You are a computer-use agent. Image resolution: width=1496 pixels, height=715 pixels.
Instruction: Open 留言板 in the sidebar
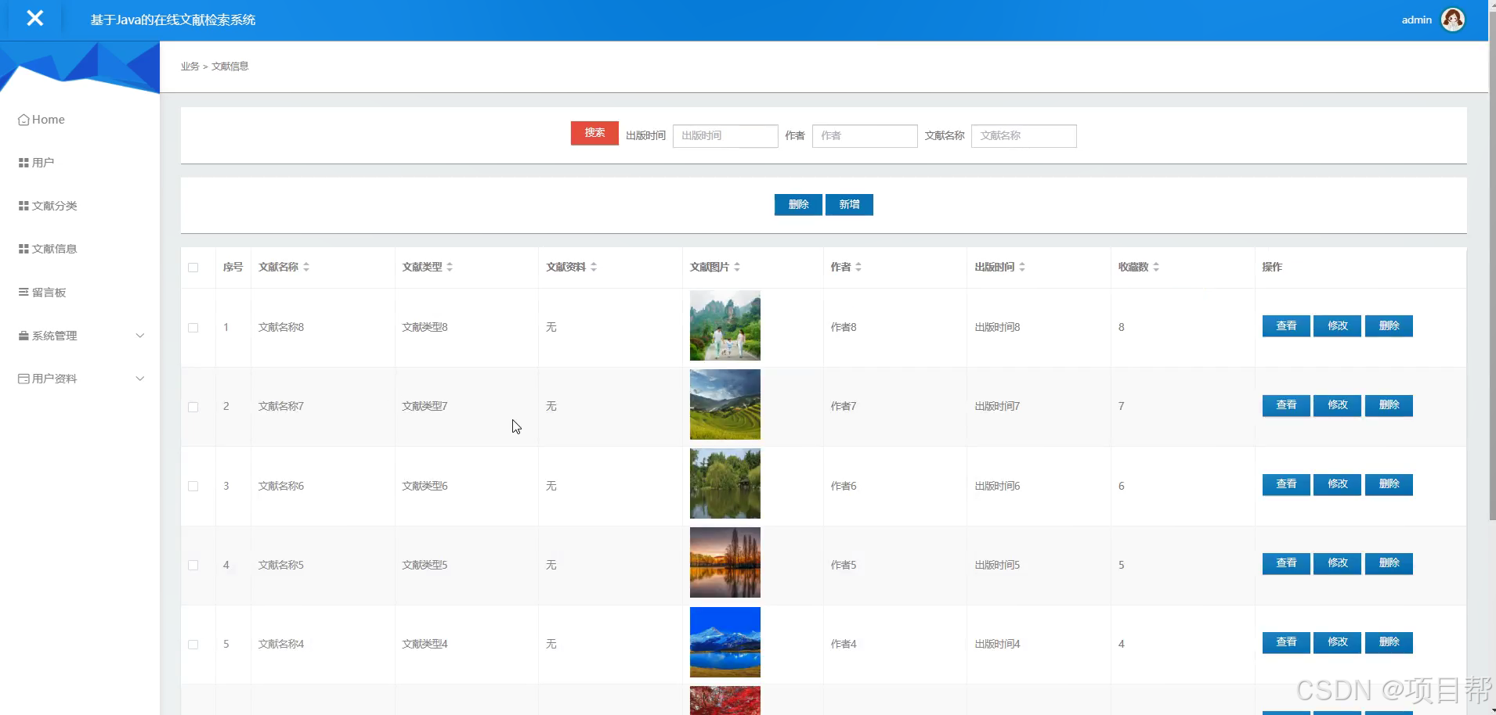(x=42, y=293)
